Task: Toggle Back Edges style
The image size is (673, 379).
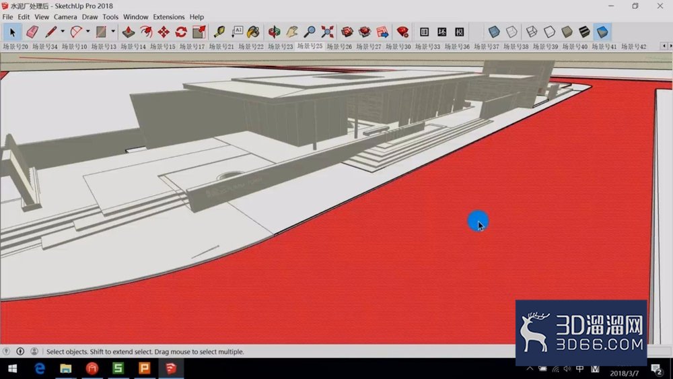Action: [x=511, y=32]
